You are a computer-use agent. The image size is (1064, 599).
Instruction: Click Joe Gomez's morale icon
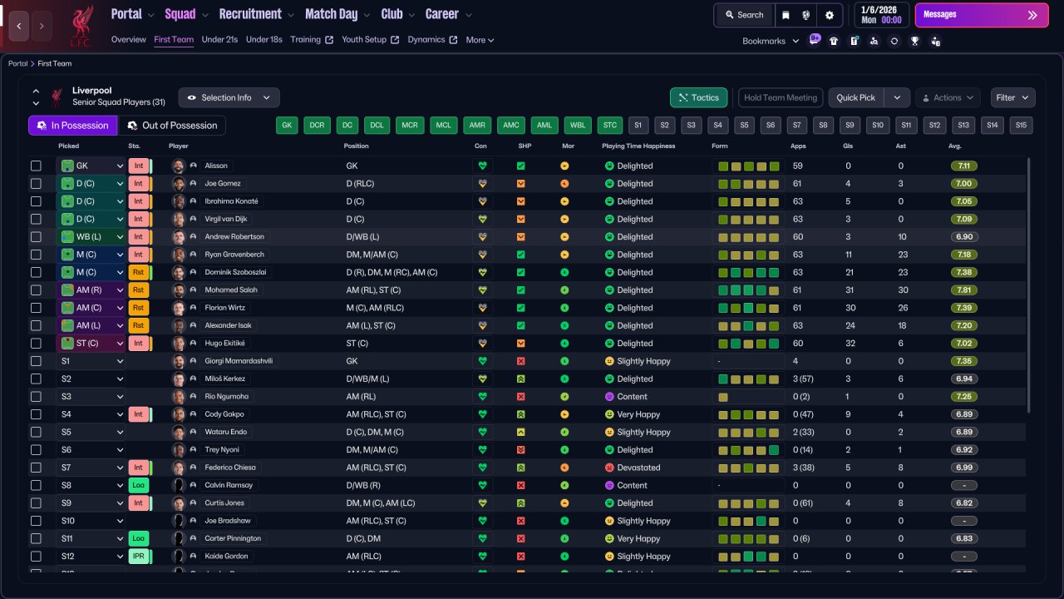pyautogui.click(x=564, y=184)
